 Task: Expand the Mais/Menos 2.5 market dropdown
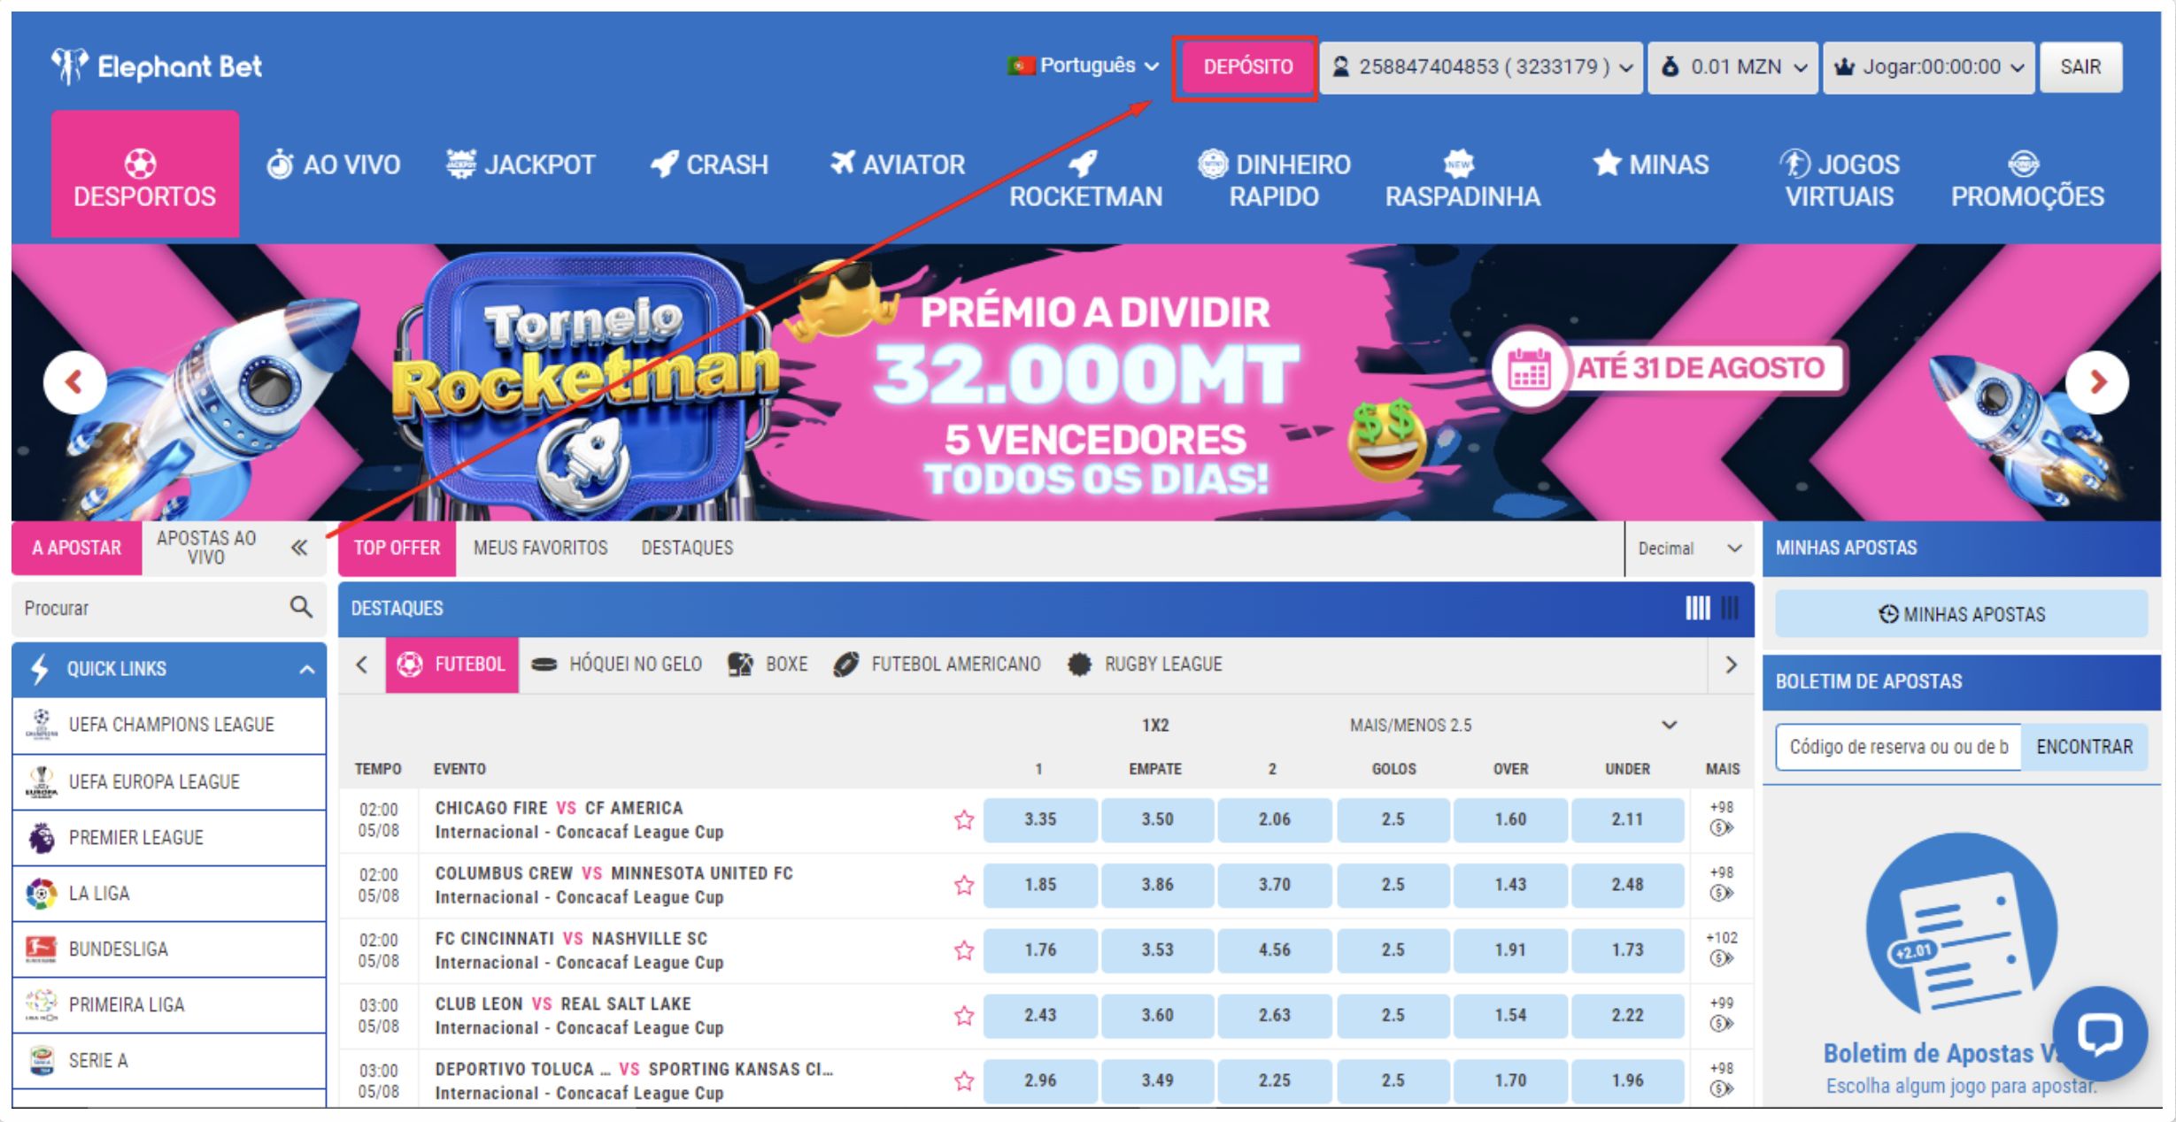[x=1669, y=726]
